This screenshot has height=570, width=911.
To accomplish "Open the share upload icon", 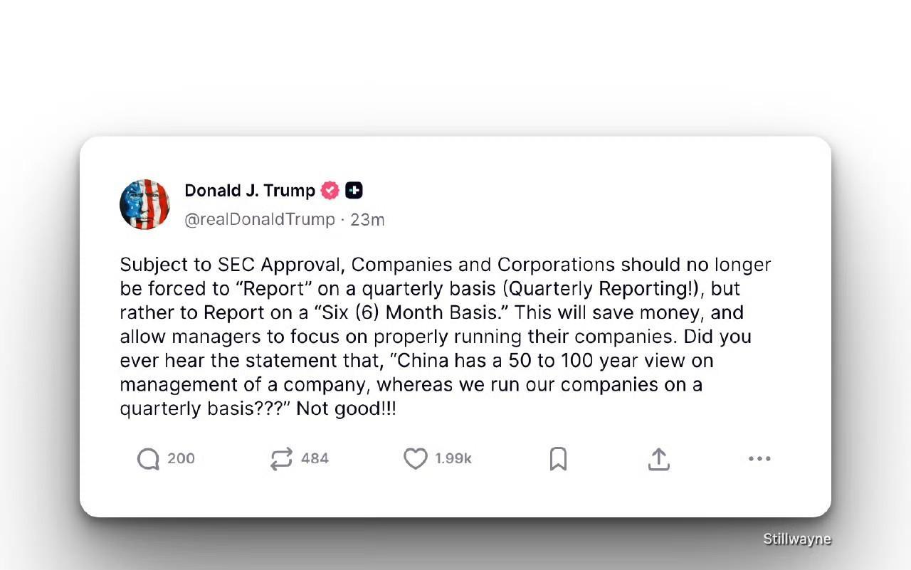I will (659, 459).
